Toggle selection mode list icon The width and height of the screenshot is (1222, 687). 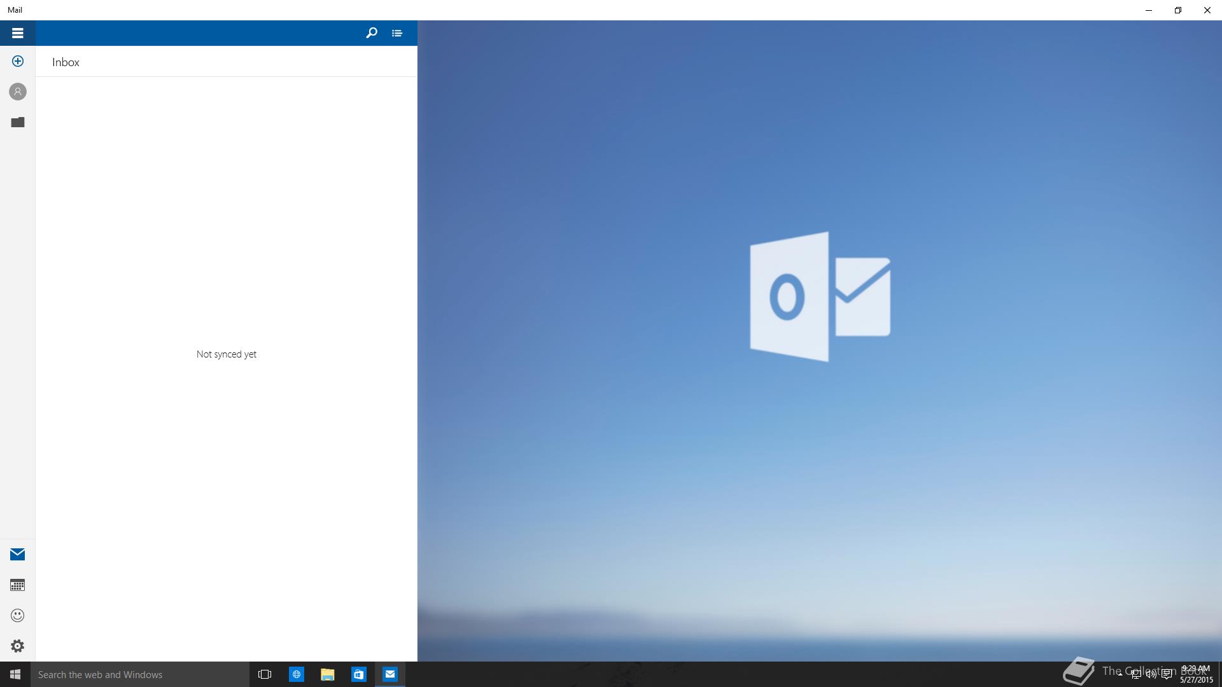coord(397,33)
